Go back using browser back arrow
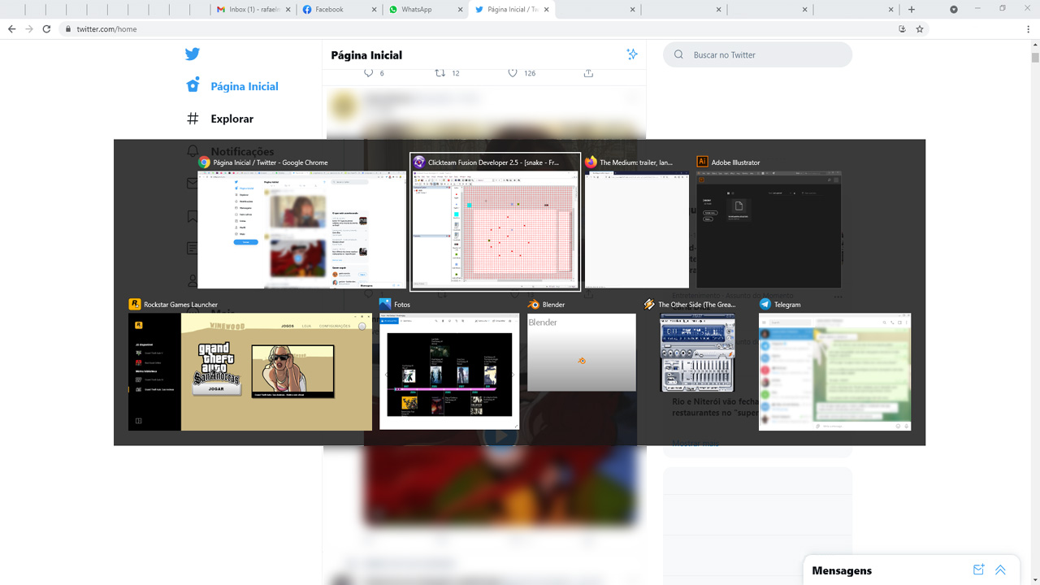1040x585 pixels. click(11, 28)
